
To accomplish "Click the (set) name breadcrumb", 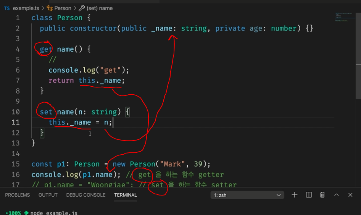I will pyautogui.click(x=100, y=8).
